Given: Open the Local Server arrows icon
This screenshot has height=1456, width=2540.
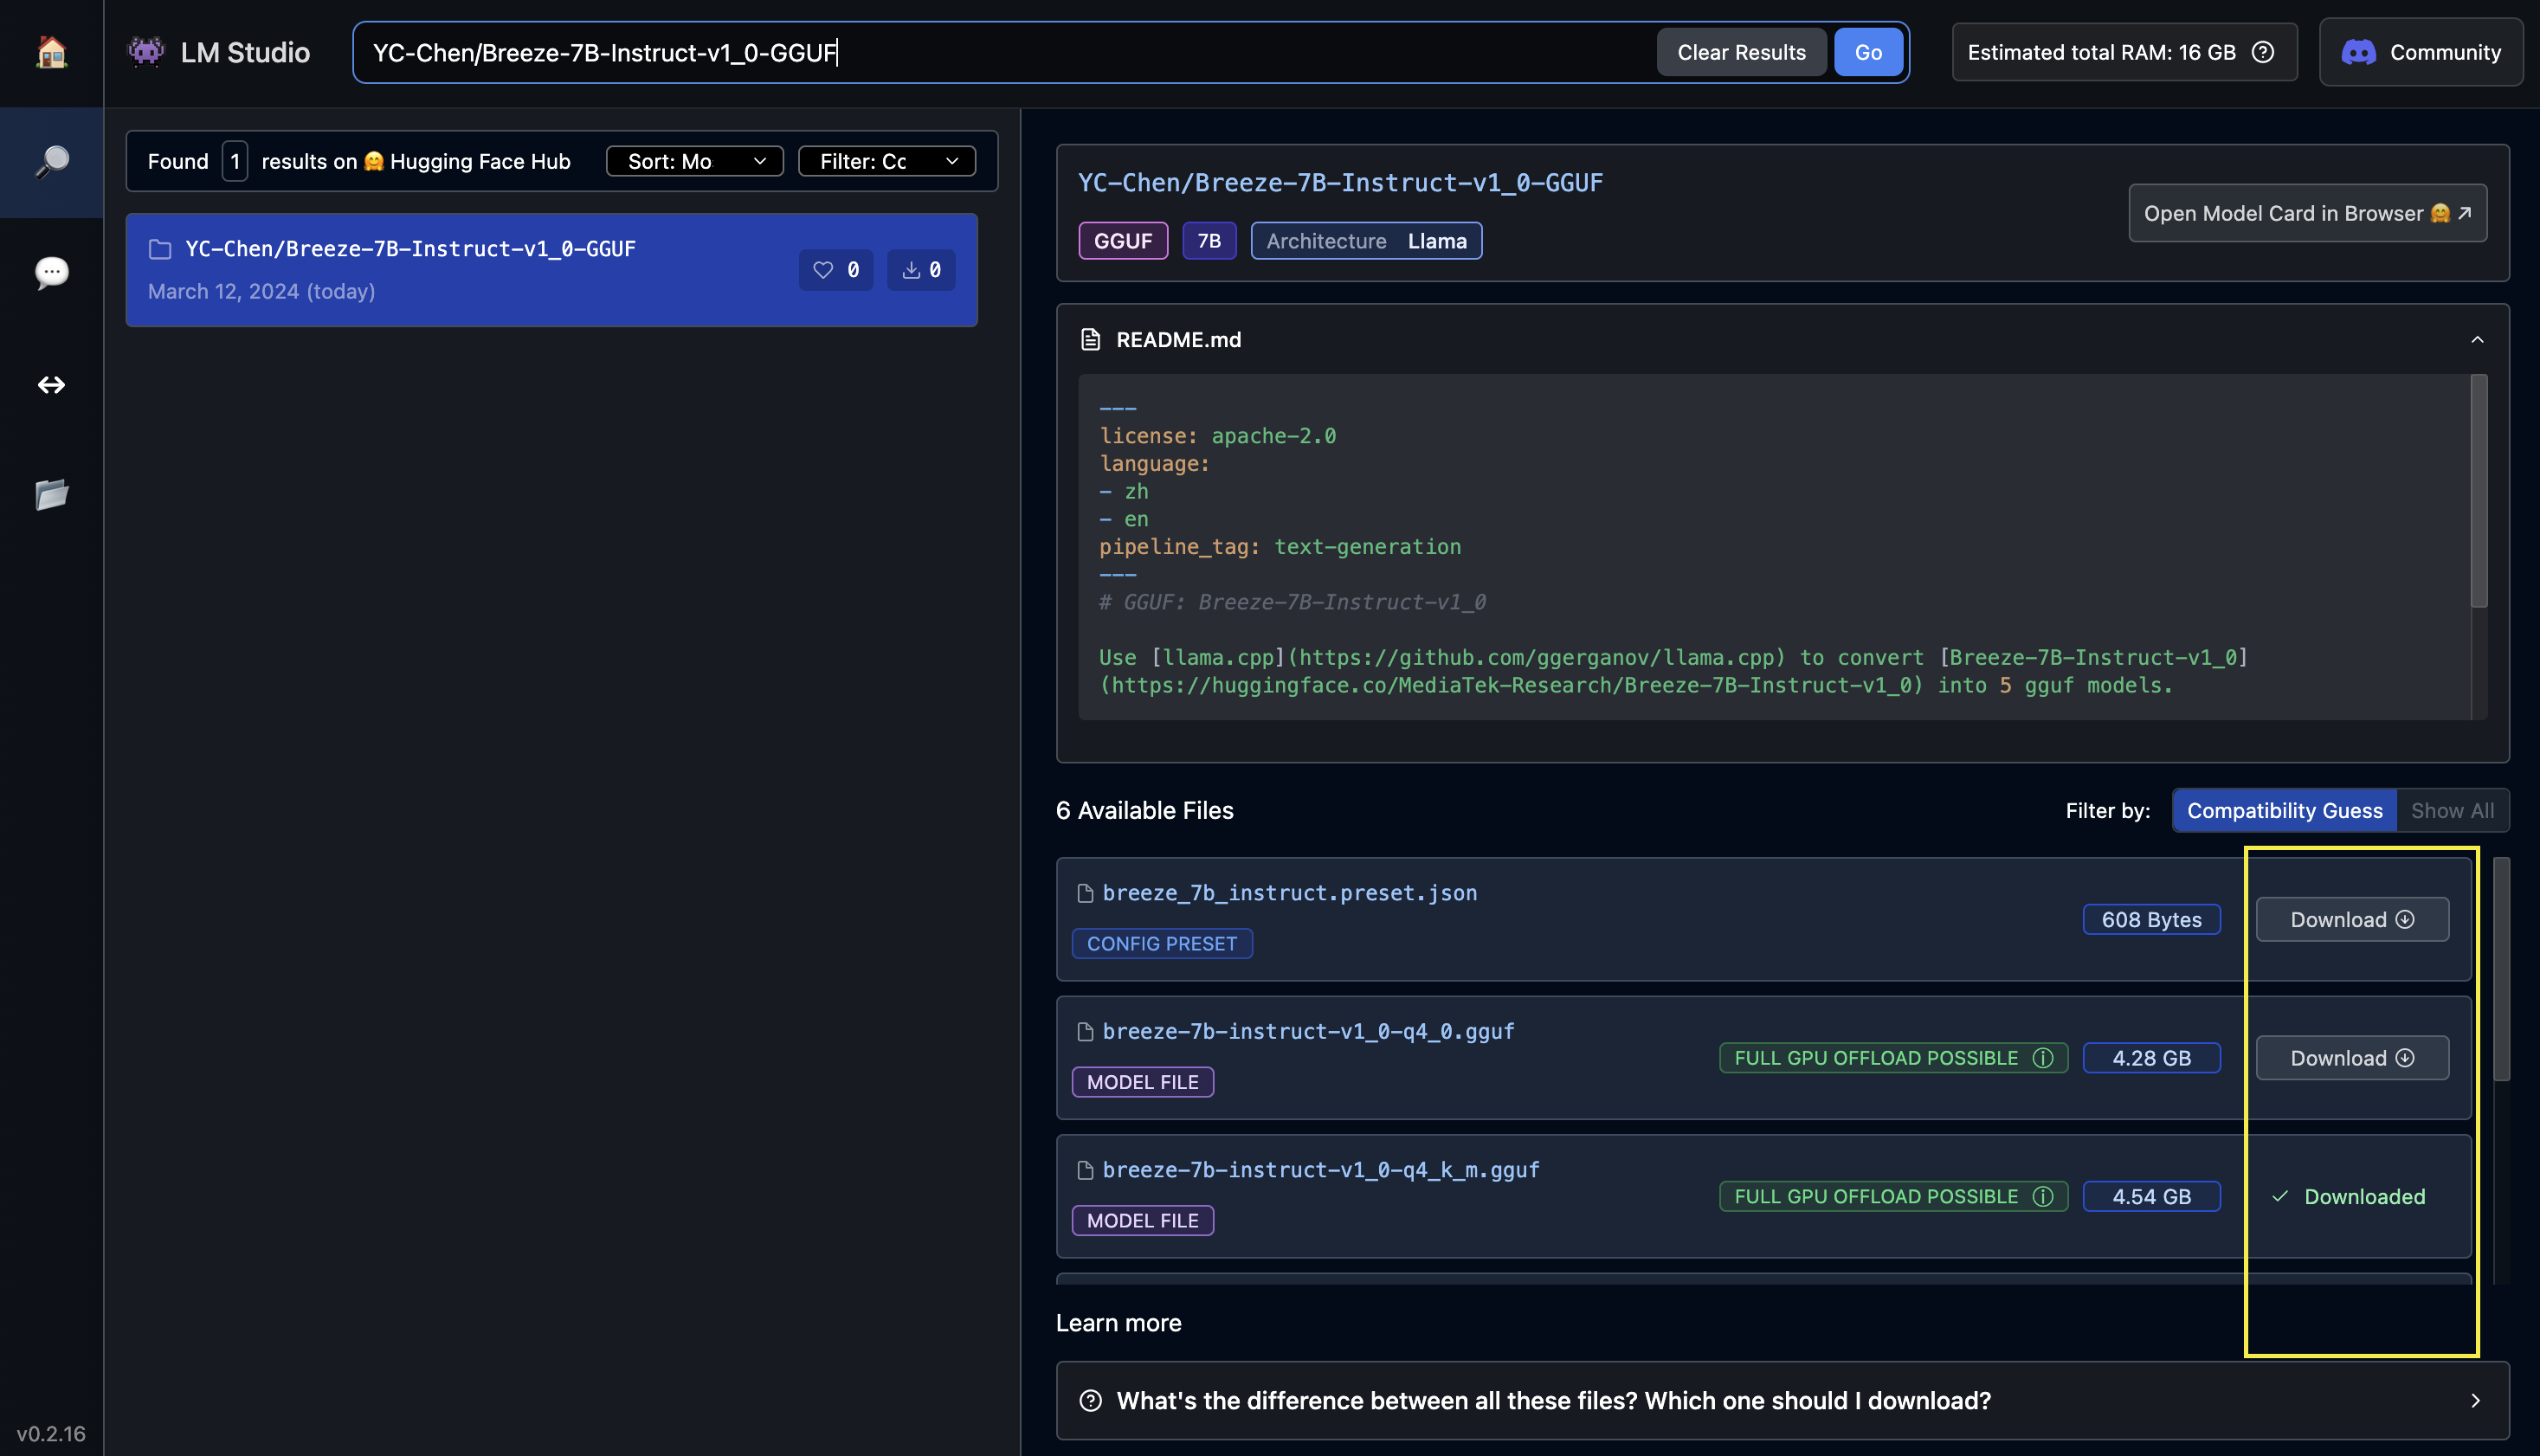Looking at the screenshot, I should point(51,385).
